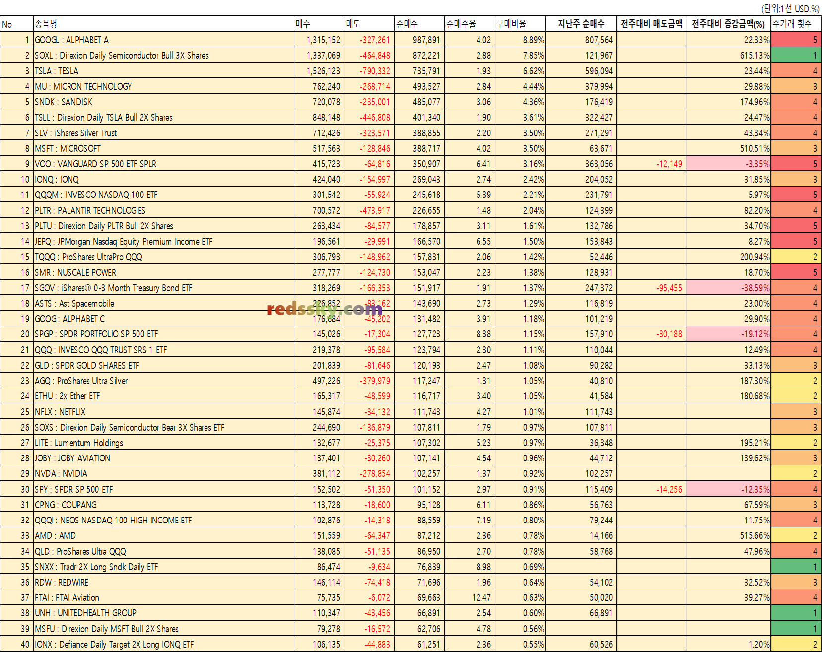The height and width of the screenshot is (652, 822).
Task: Click the 515.66% cell in AMD row
Action: [728, 535]
